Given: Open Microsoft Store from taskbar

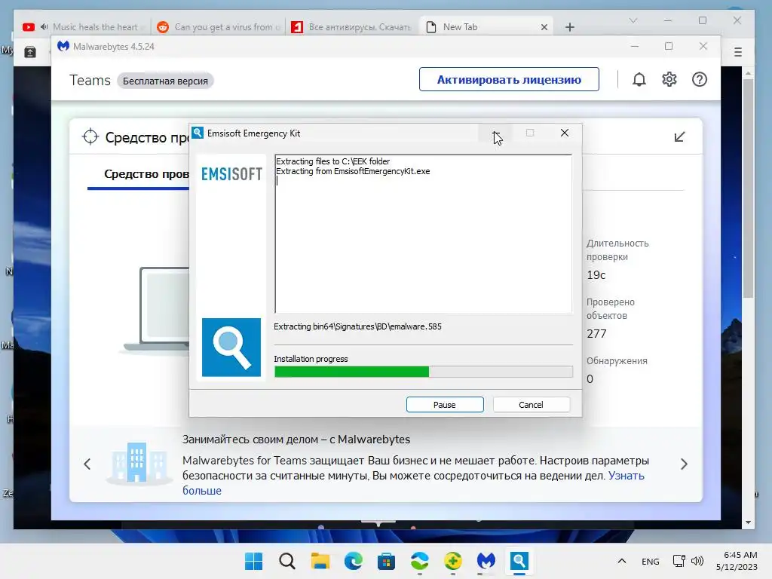Looking at the screenshot, I should point(387,561).
